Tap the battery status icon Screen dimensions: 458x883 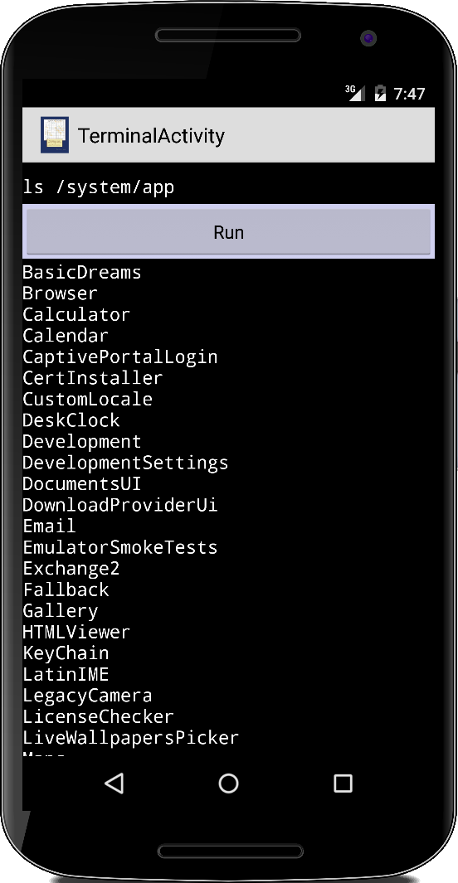[x=380, y=93]
